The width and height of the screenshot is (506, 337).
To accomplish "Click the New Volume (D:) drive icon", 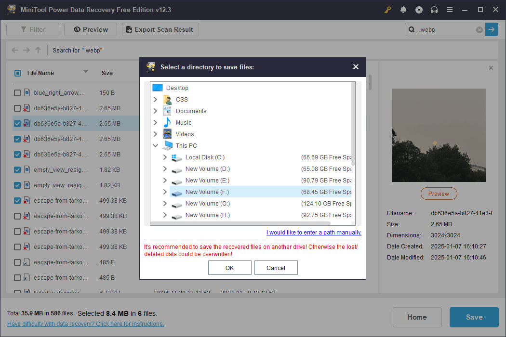I will (177, 169).
